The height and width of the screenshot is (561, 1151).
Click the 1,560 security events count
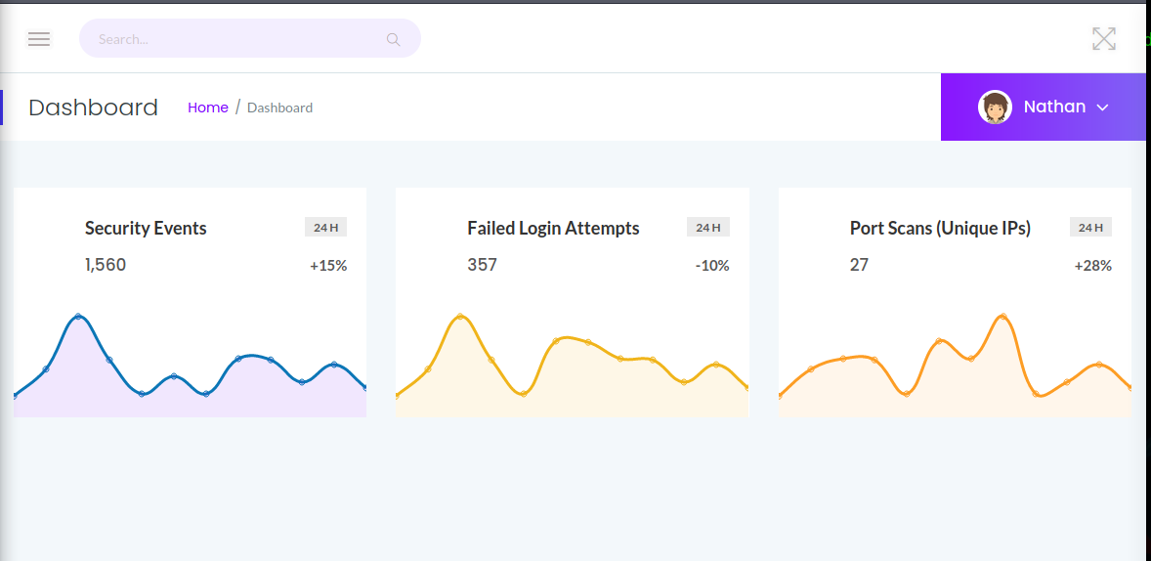pyautogui.click(x=106, y=265)
